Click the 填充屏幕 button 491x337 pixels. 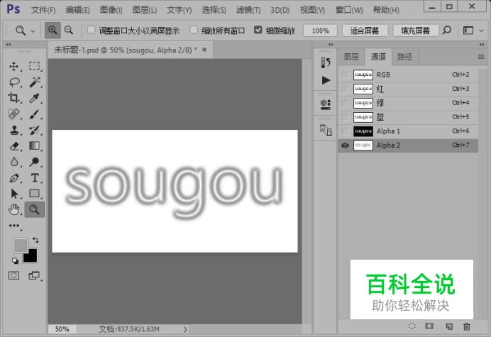(415, 31)
